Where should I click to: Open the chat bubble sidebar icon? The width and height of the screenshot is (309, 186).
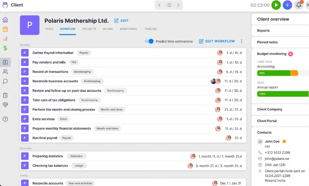tap(5, 81)
